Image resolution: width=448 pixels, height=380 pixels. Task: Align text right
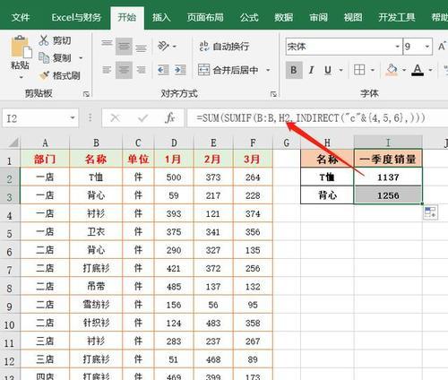pos(141,70)
